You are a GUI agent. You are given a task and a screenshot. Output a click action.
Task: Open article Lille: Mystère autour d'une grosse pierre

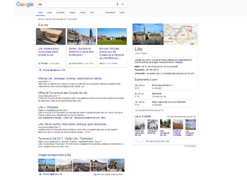(x=49, y=52)
